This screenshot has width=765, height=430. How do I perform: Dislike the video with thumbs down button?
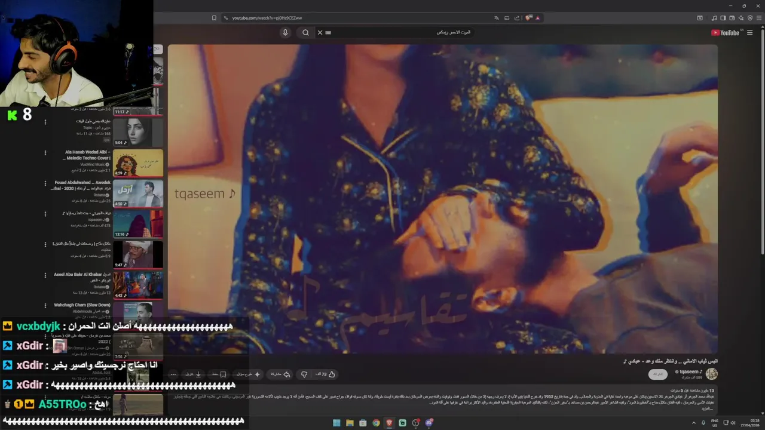[304, 374]
